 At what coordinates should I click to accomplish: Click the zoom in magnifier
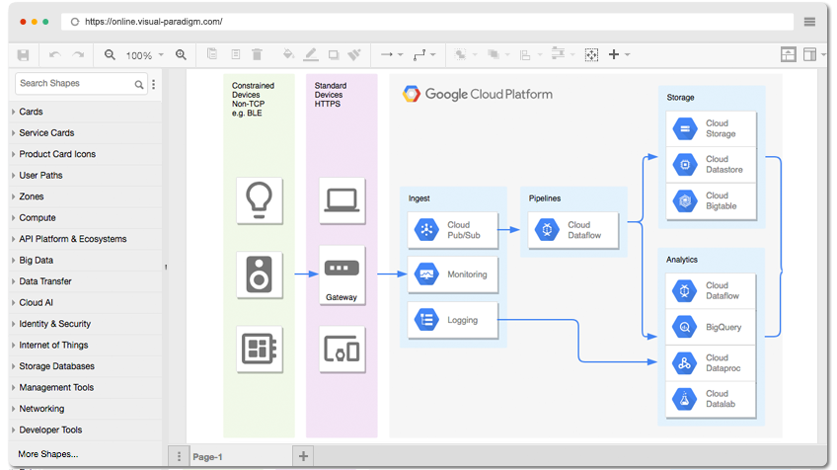coord(181,54)
